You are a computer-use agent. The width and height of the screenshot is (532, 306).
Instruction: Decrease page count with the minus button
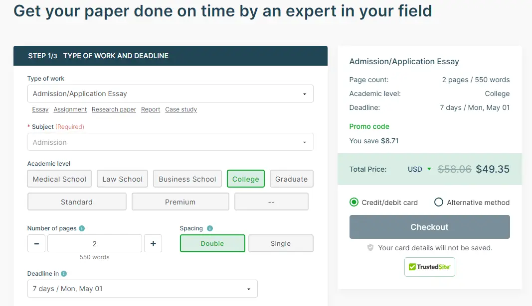pyautogui.click(x=36, y=243)
